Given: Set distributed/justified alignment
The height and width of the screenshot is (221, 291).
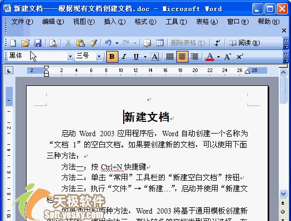Looking at the screenshot, I should click(170, 57).
